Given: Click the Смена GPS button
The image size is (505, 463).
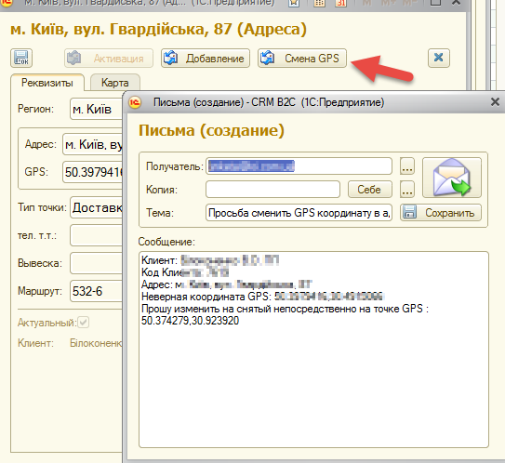Looking at the screenshot, I should [x=301, y=58].
